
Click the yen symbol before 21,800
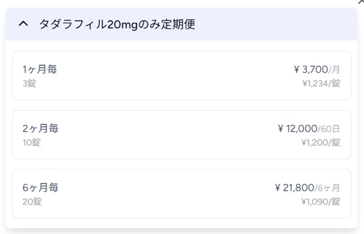coord(277,187)
